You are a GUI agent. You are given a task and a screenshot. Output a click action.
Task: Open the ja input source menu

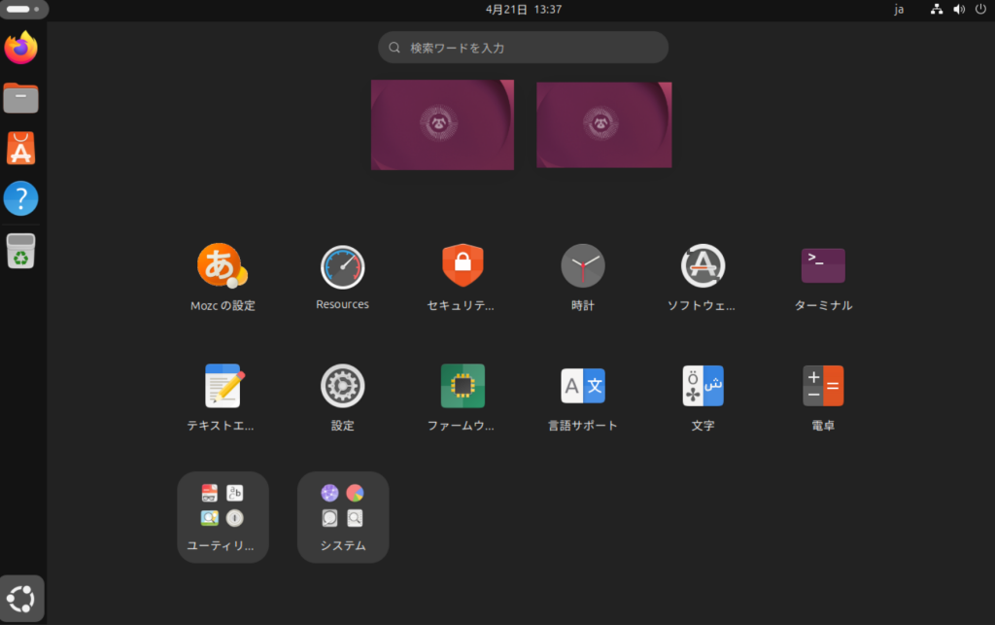tap(899, 10)
